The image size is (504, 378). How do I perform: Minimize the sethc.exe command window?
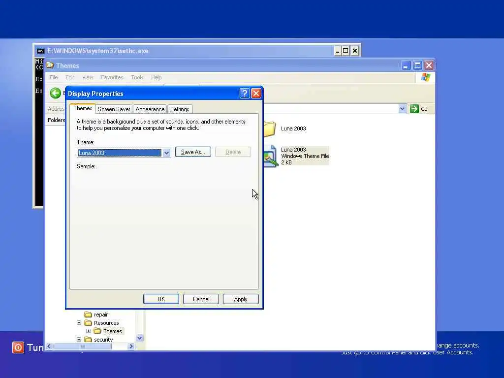pos(338,51)
